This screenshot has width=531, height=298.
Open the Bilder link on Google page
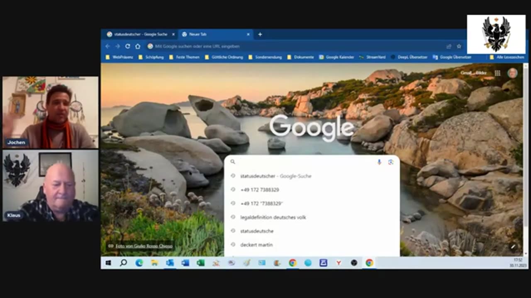pos(481,73)
